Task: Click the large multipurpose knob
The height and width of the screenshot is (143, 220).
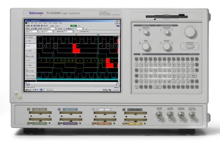Action: tap(190, 32)
